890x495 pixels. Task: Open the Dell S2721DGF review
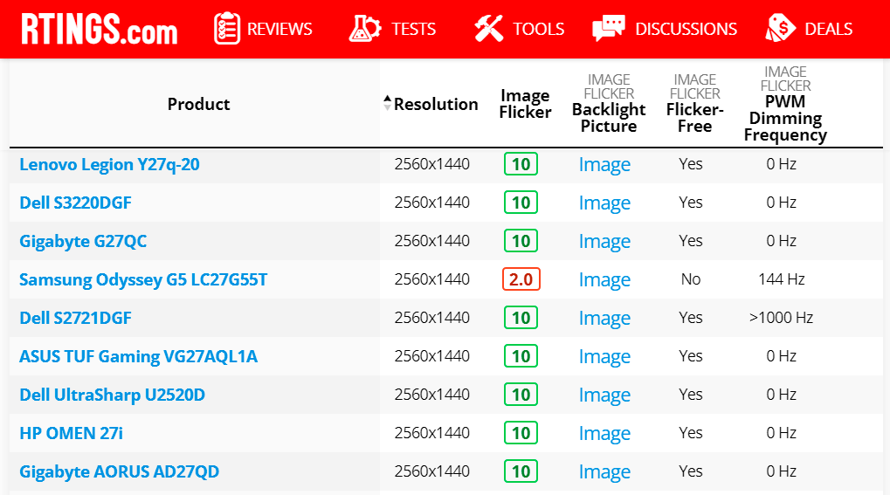[x=75, y=318]
